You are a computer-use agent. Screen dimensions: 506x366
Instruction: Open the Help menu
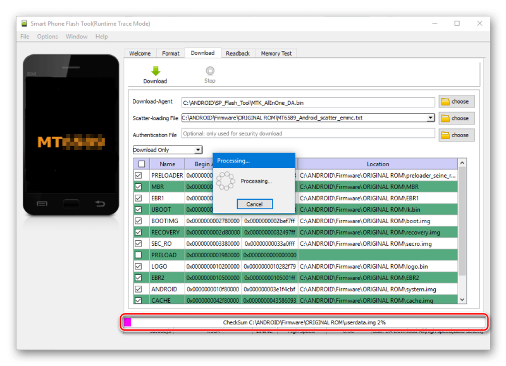(x=101, y=37)
